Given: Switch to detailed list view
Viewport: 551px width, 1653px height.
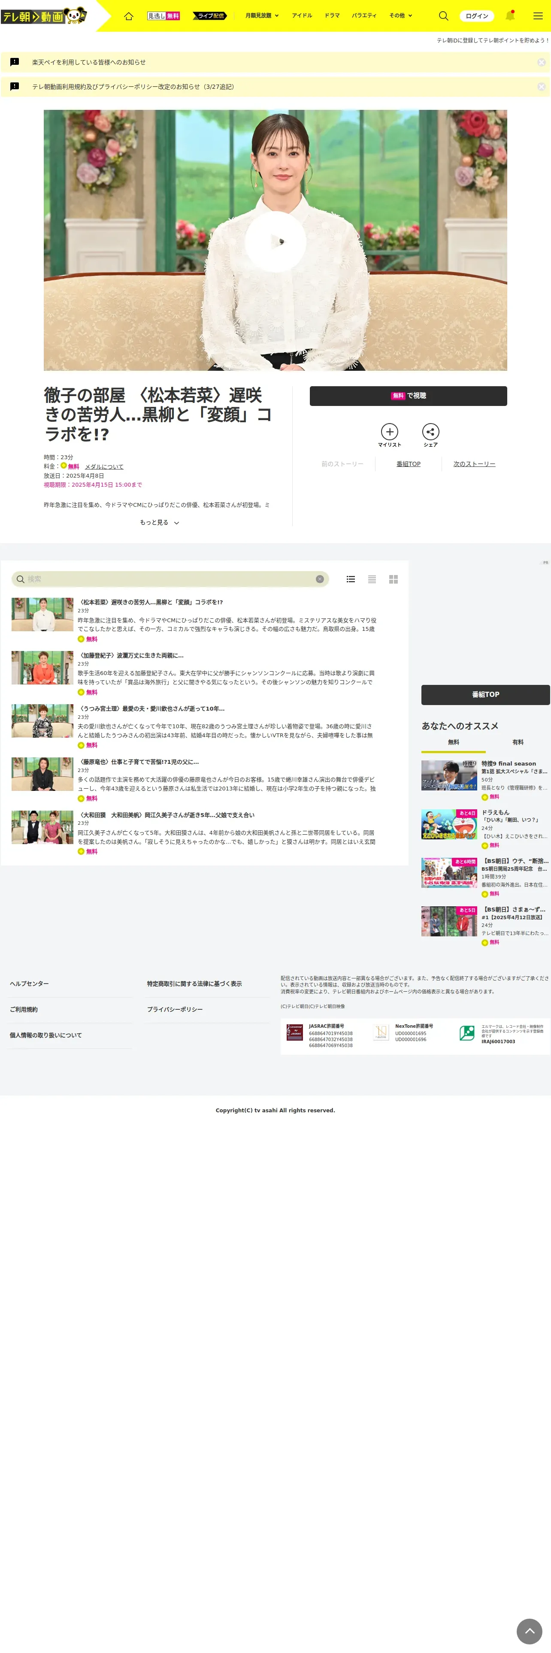Looking at the screenshot, I should click(351, 579).
